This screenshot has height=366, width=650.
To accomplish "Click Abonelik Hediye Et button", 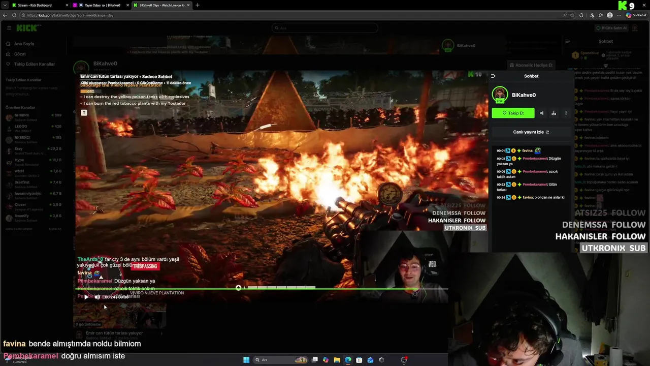I will [x=531, y=65].
